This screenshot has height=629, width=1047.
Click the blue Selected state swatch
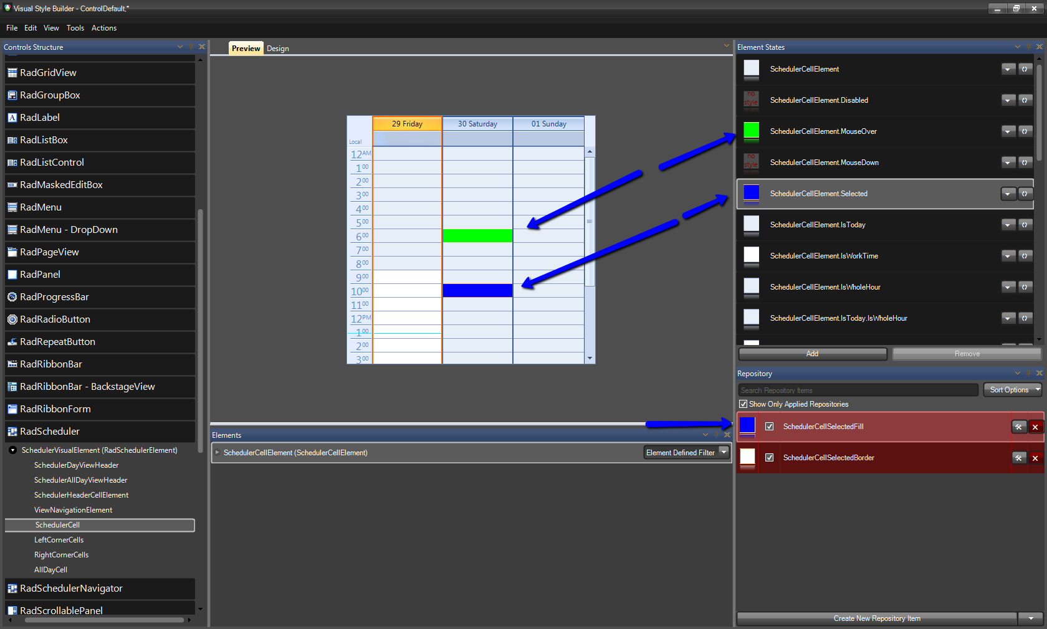click(752, 192)
